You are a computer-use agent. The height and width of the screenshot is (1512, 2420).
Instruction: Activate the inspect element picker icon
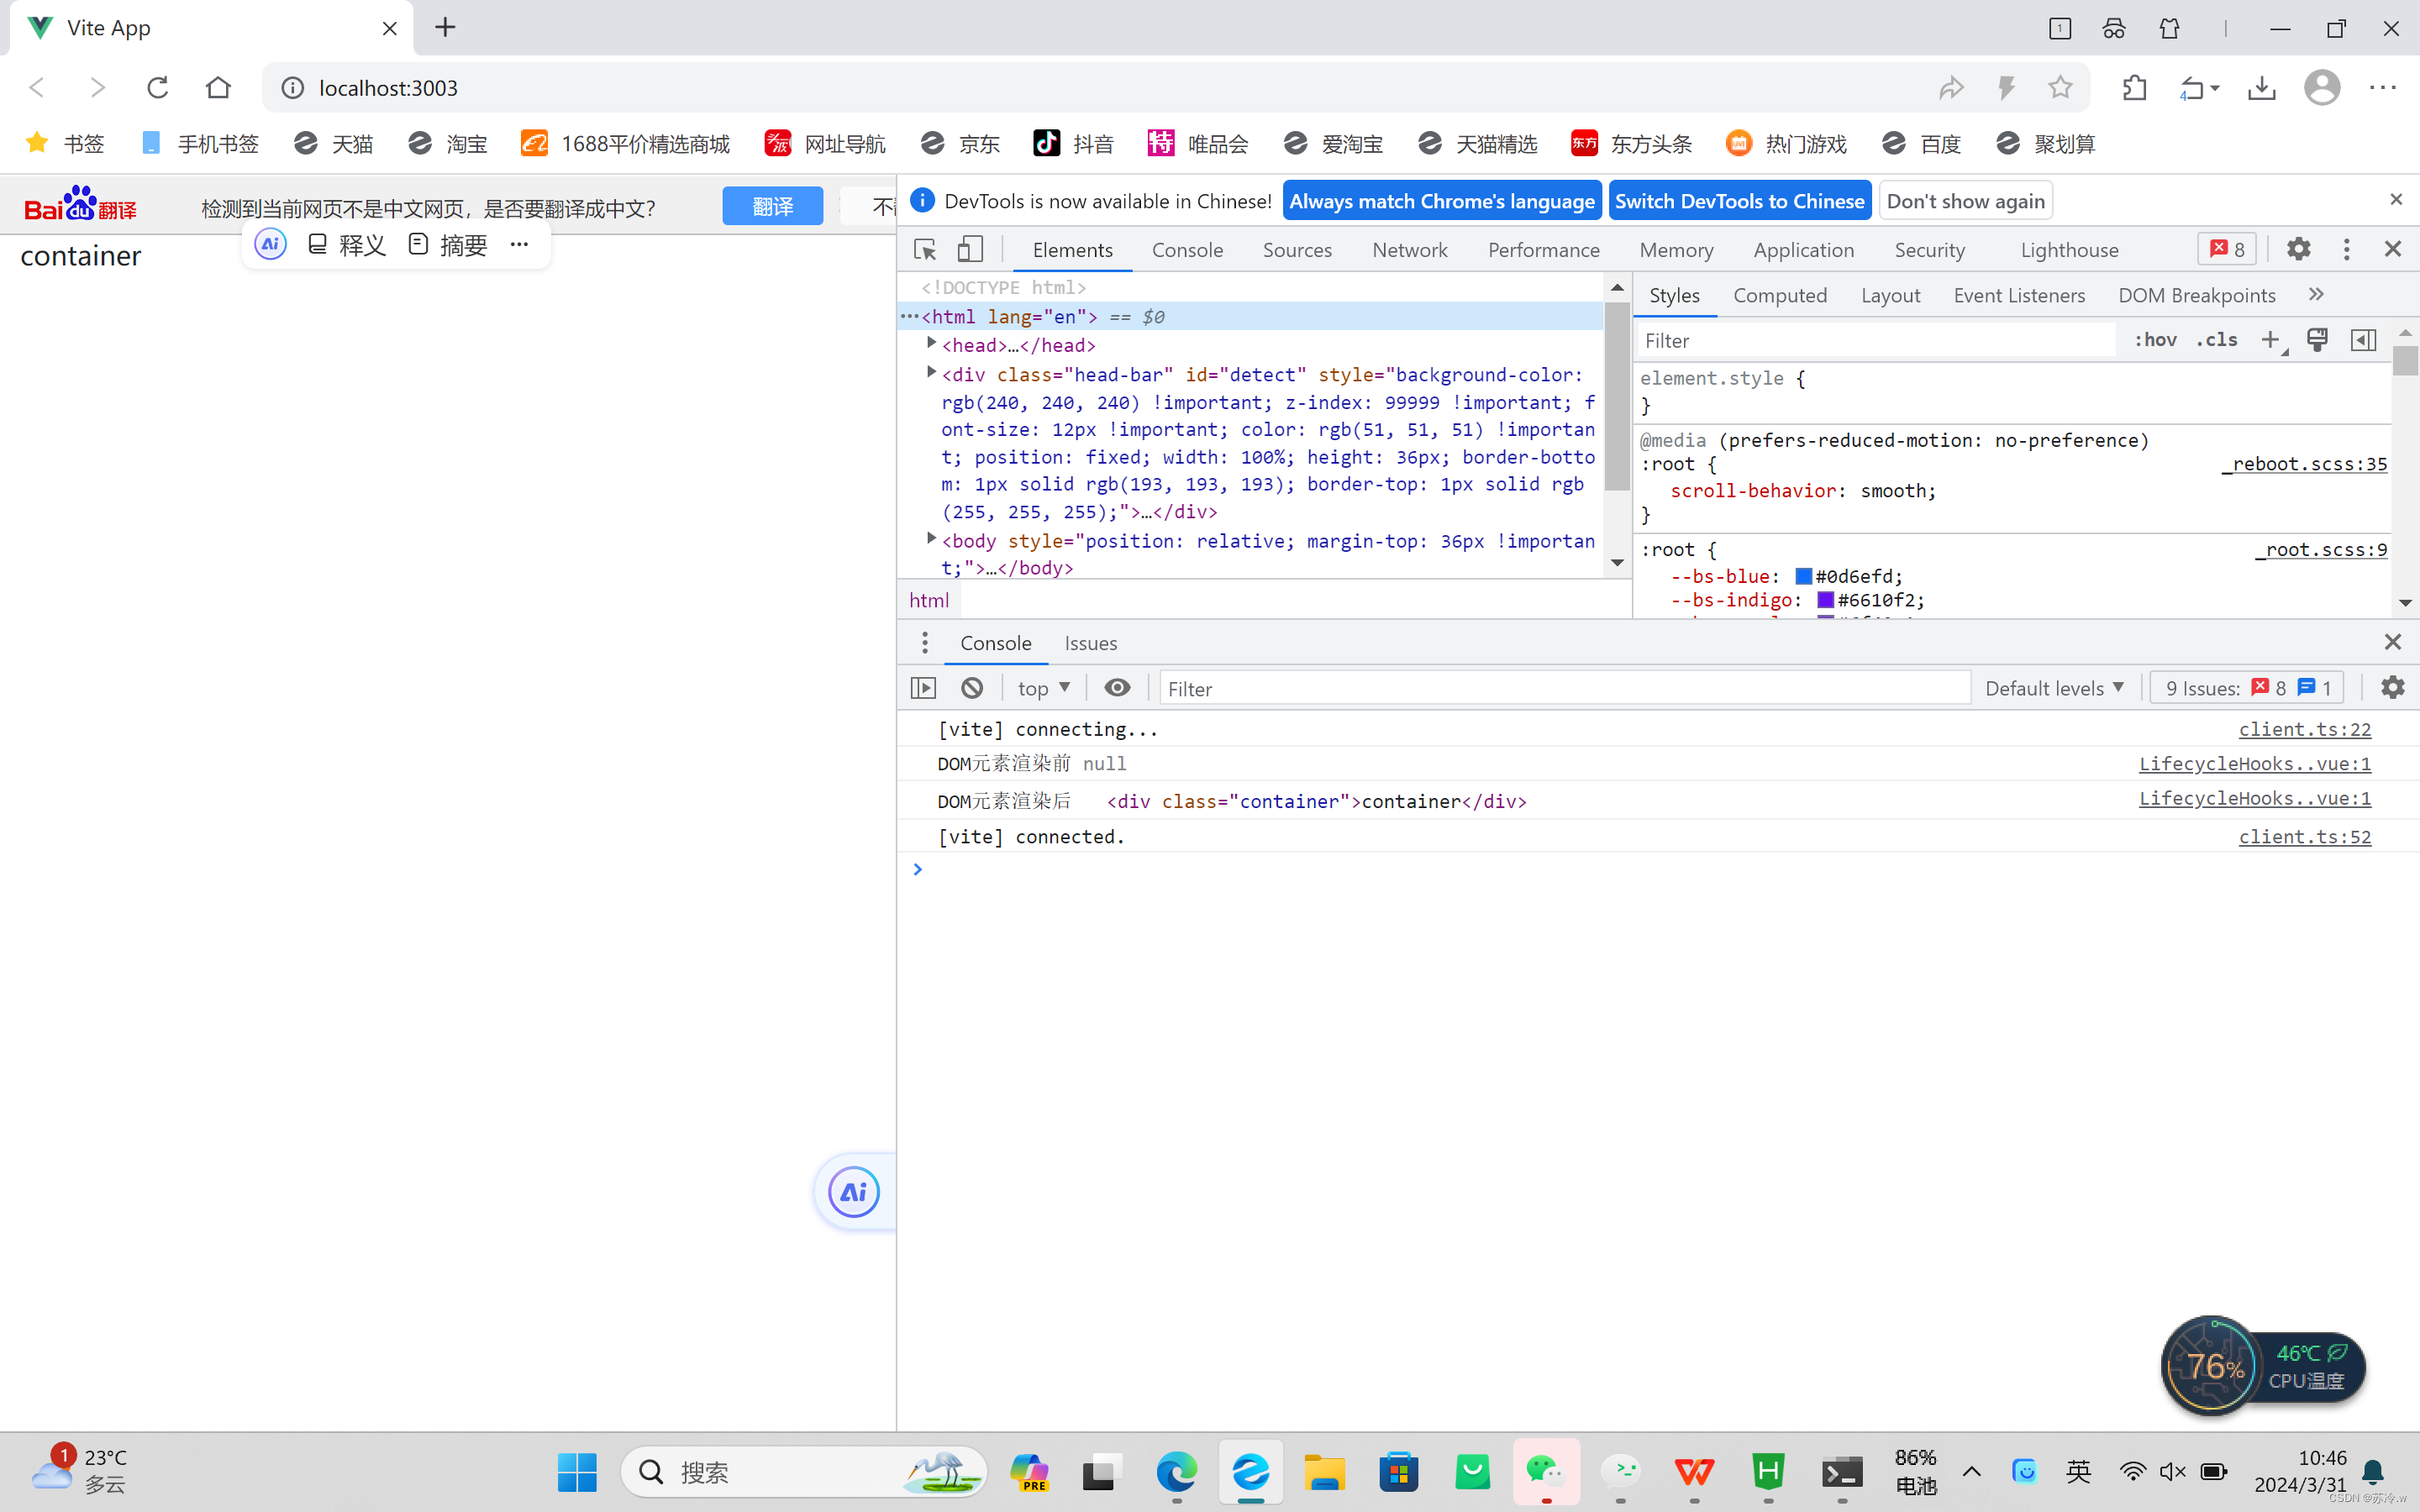(925, 249)
